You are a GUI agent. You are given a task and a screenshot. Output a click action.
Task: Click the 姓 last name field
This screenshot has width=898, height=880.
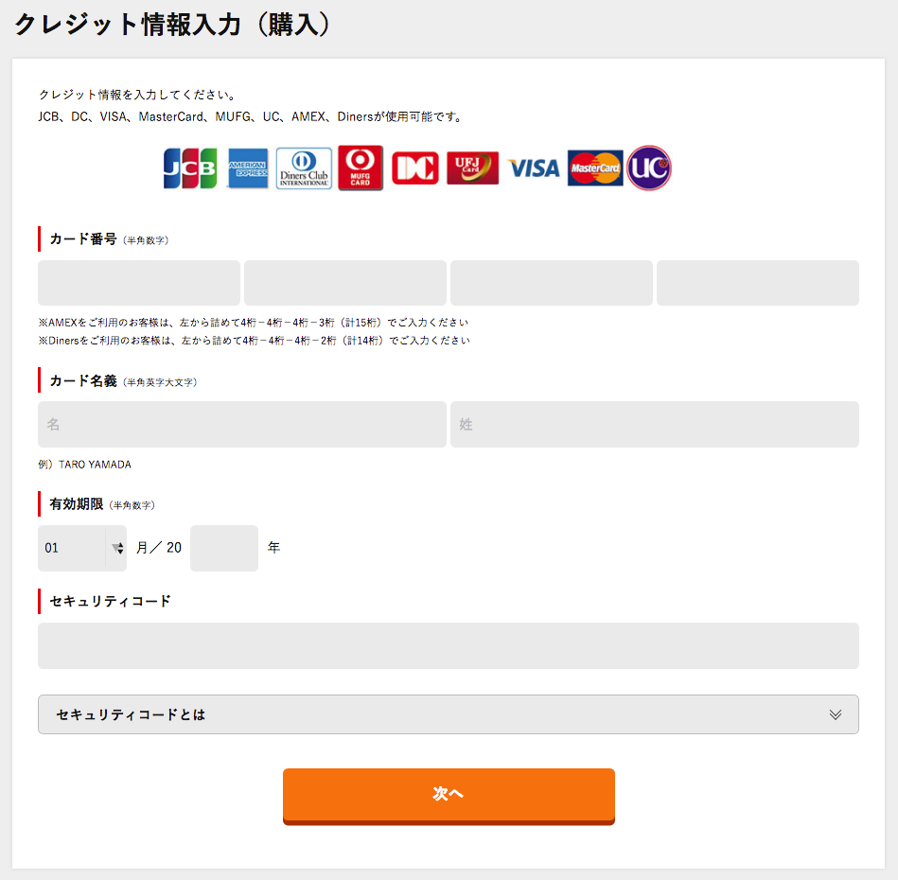[655, 424]
